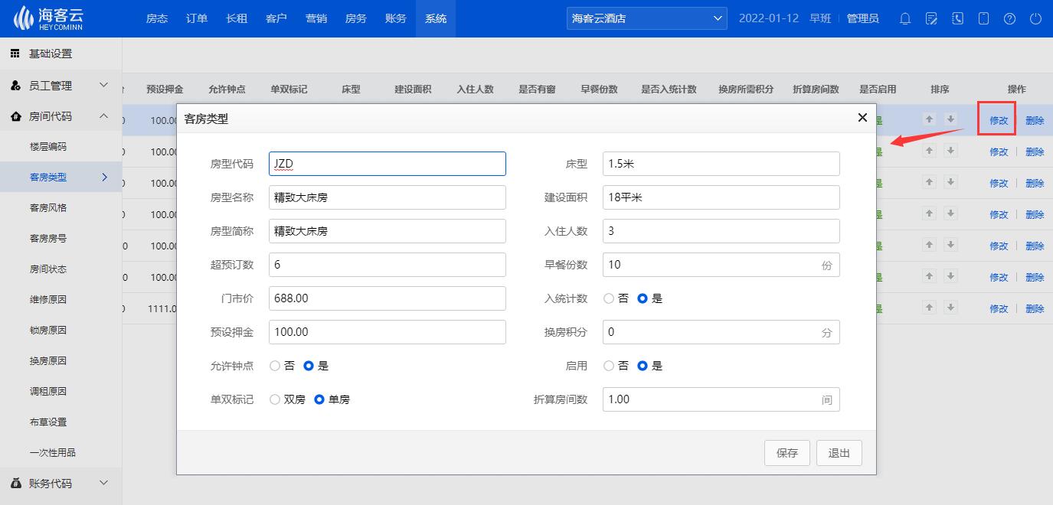The height and width of the screenshot is (505, 1053).
Task: Click the 入住人数 input field
Action: (721, 231)
